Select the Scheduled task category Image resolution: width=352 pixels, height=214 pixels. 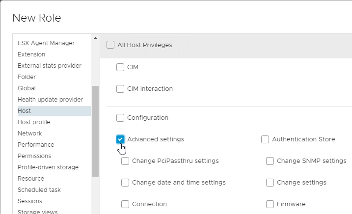[39, 190]
